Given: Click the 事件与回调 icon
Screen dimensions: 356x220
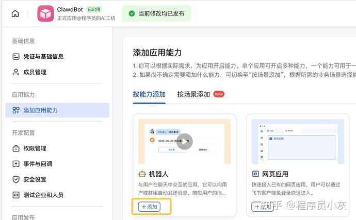Looking at the screenshot, I should pyautogui.click(x=16, y=164).
